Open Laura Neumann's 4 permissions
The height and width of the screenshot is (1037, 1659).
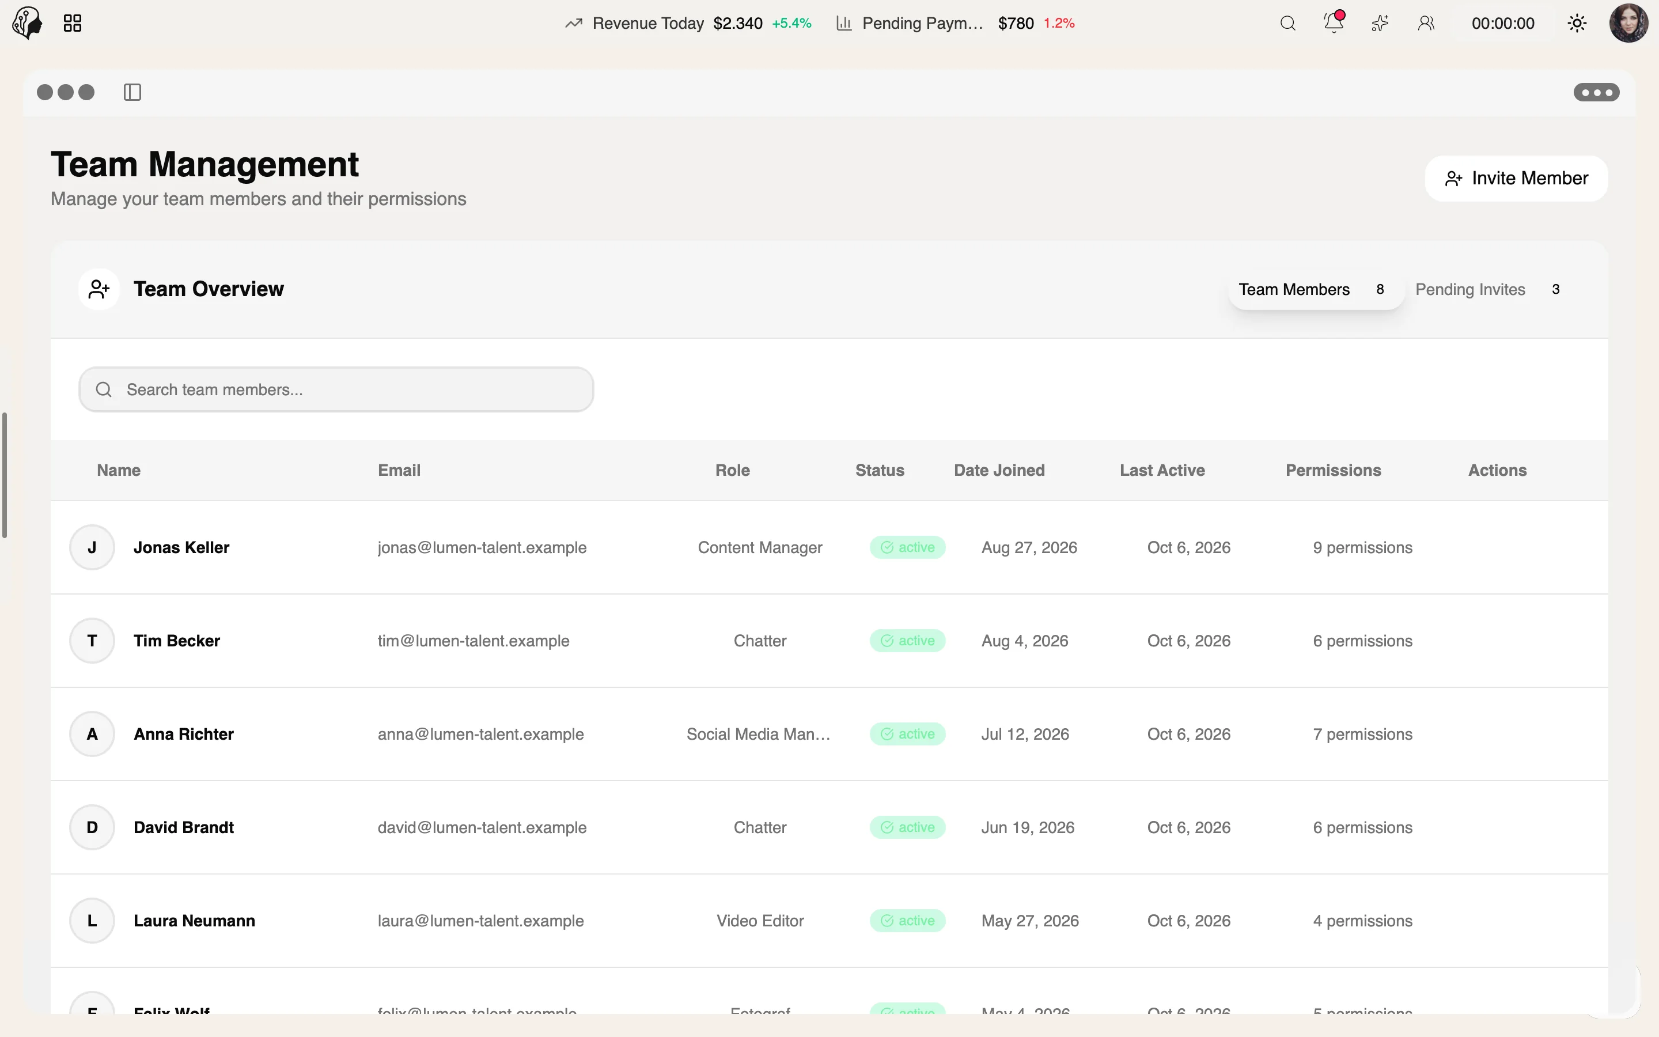click(1362, 921)
